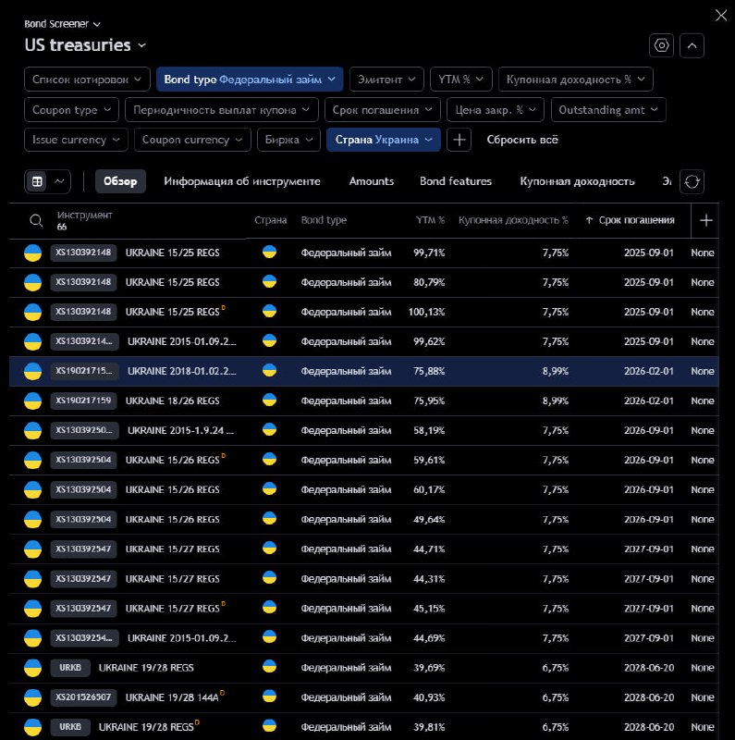Open screener settings hexagon icon

(x=661, y=45)
